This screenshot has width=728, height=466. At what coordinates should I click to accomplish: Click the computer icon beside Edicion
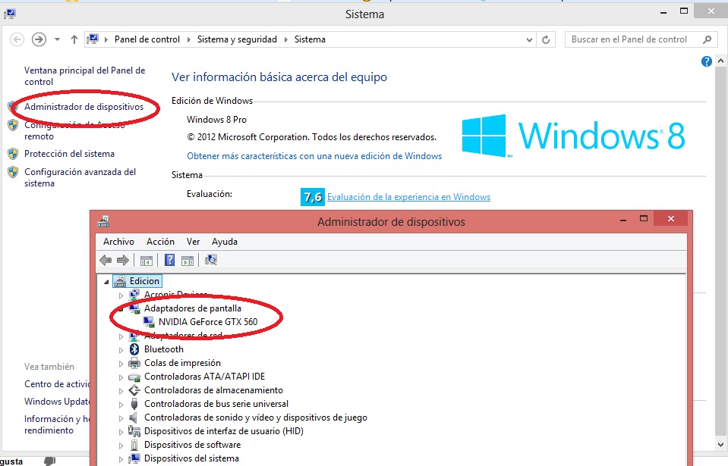[120, 281]
